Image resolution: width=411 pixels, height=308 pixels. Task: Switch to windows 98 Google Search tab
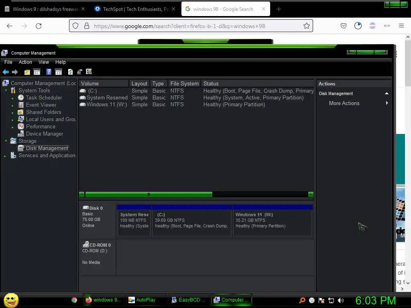click(226, 9)
